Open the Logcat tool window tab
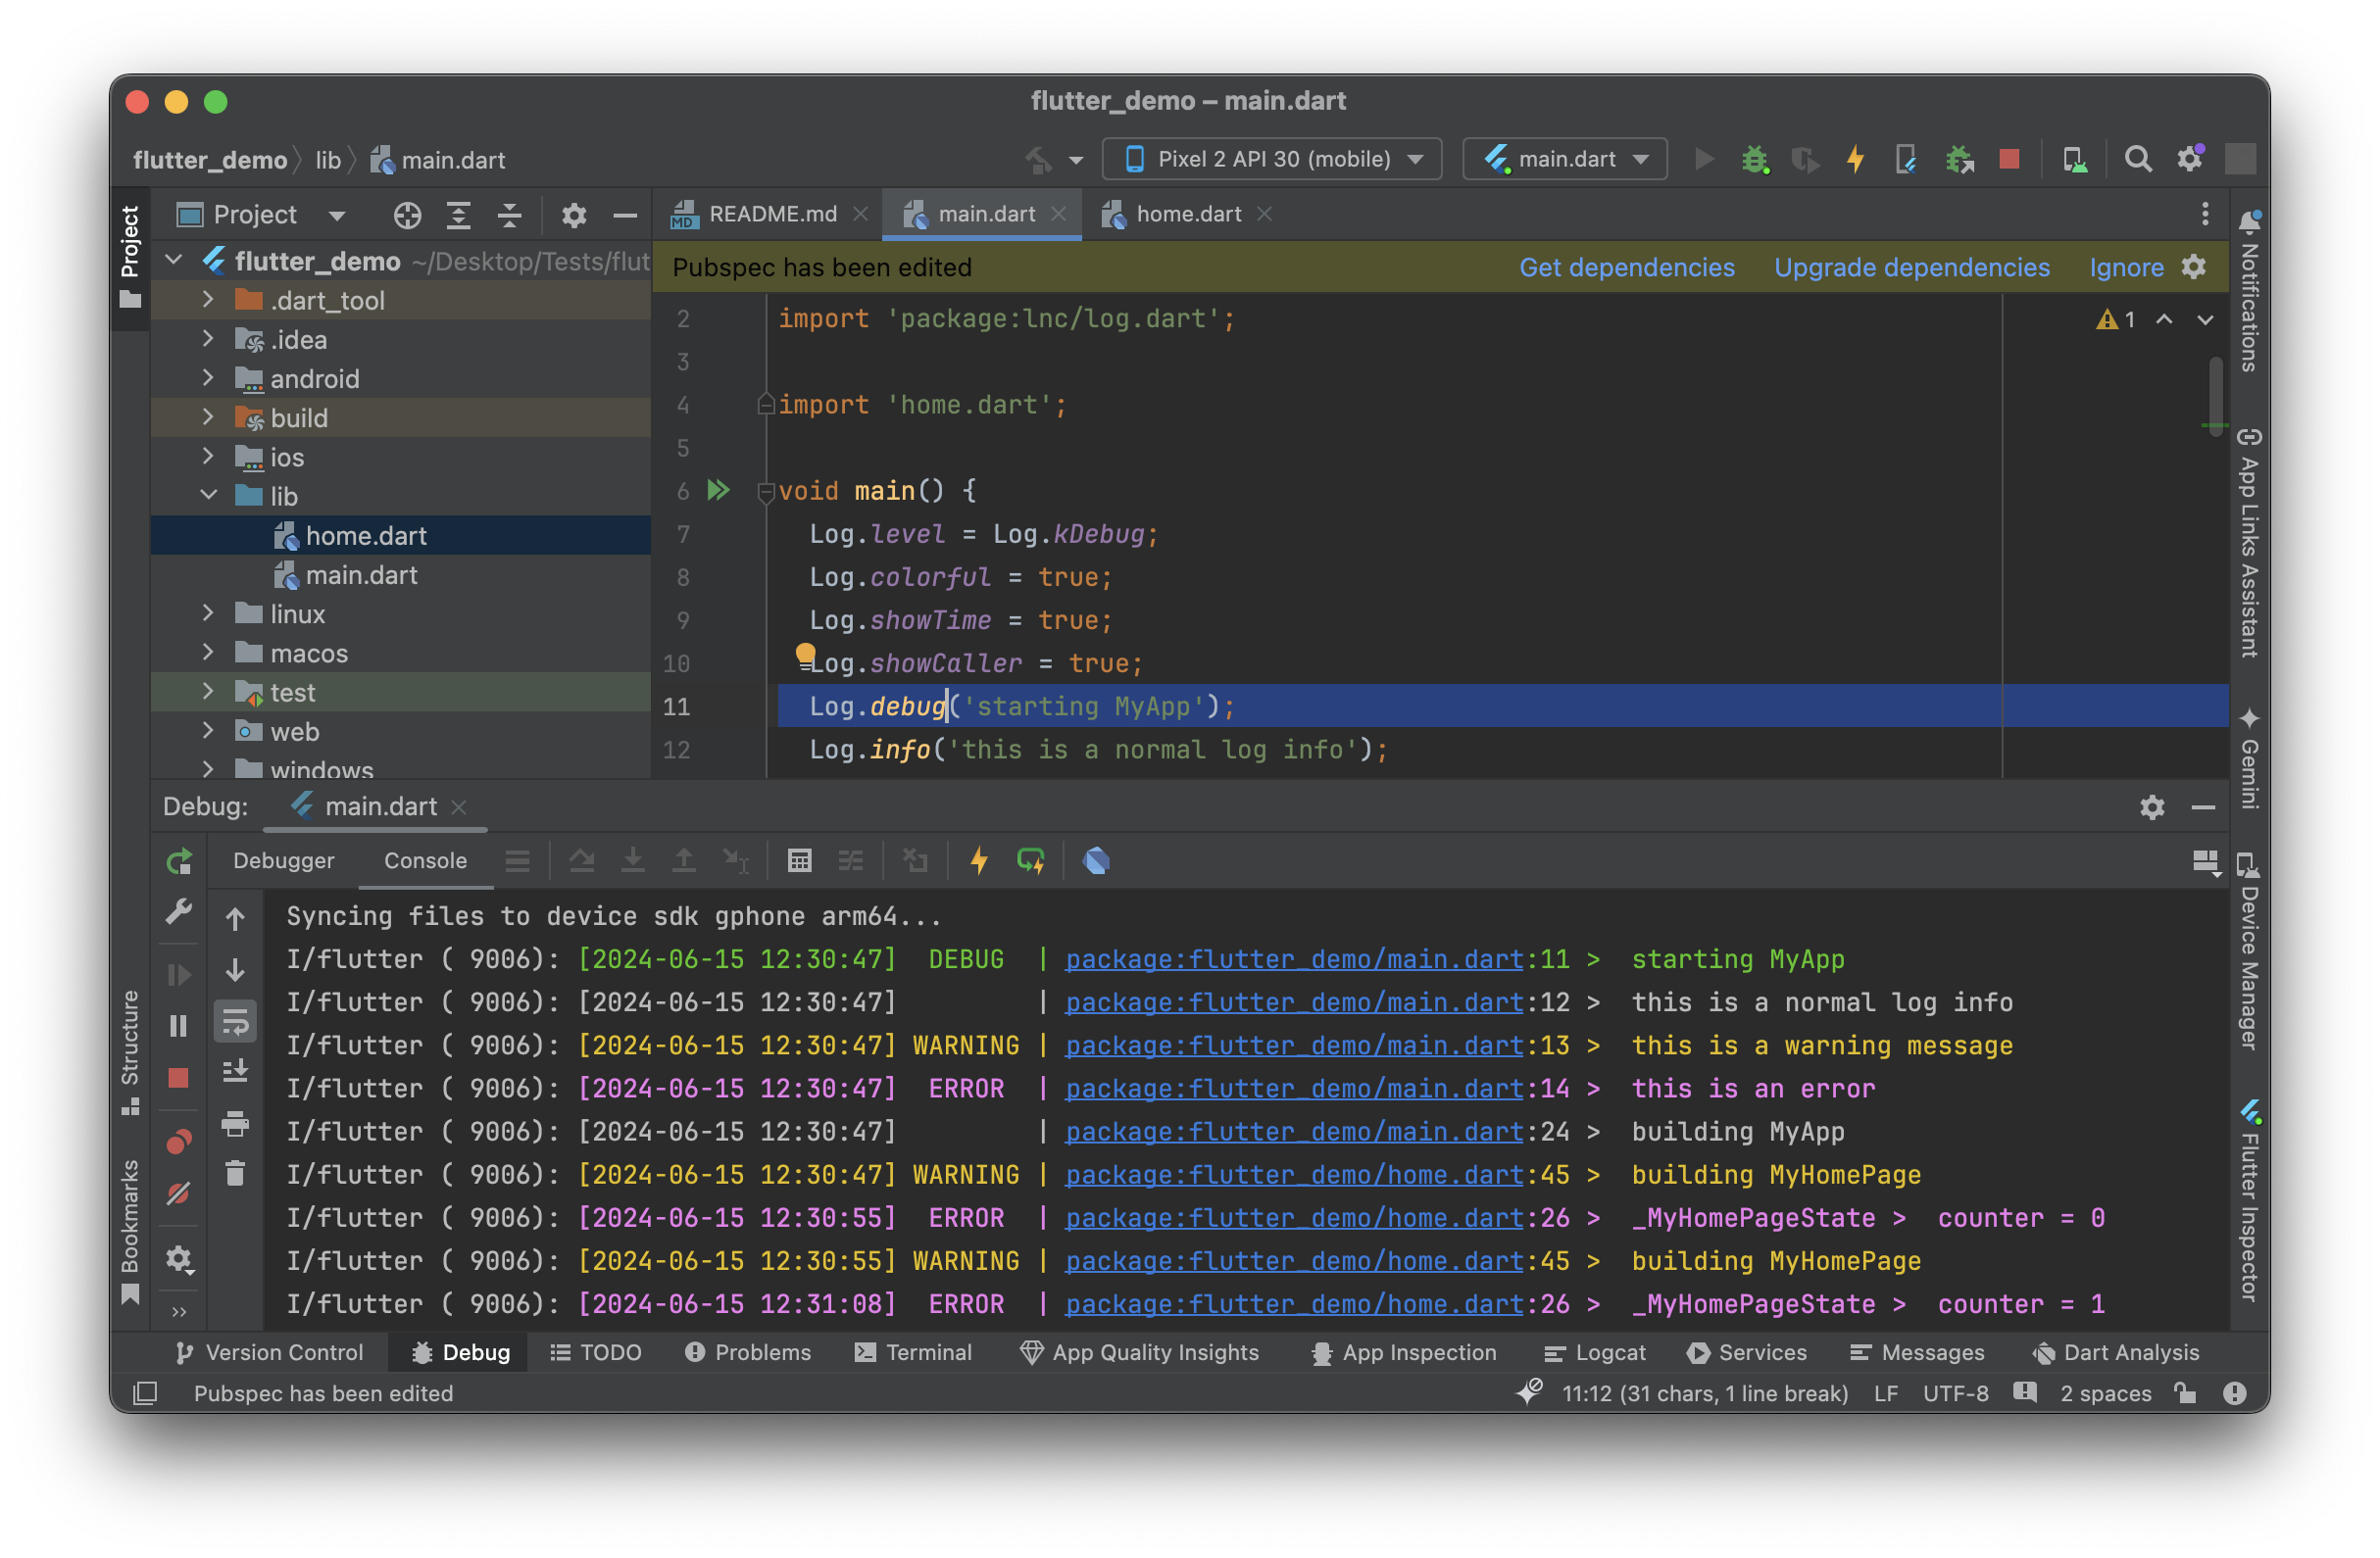This screenshot has width=2380, height=1558. click(1595, 1353)
